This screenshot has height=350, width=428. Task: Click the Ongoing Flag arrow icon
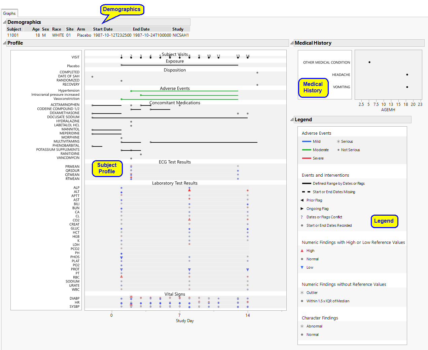[302, 209]
